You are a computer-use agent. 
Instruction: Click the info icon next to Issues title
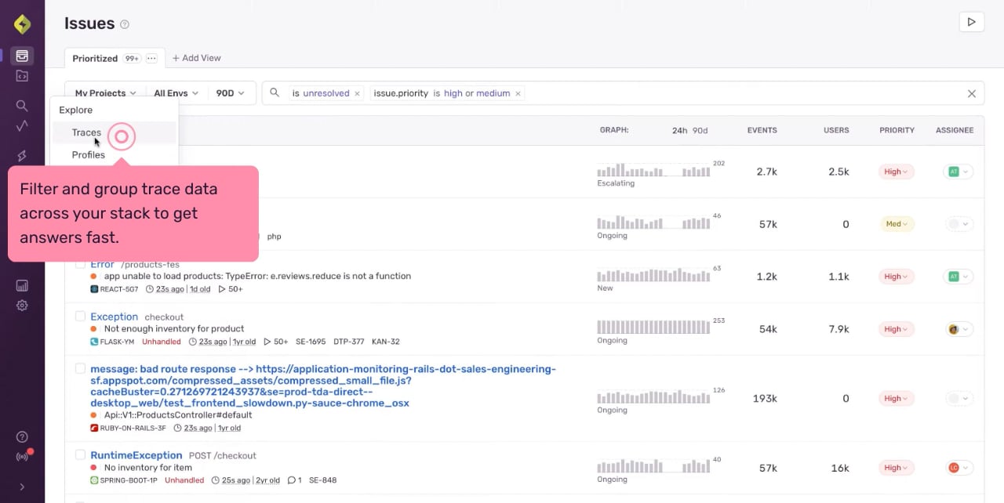125,24
